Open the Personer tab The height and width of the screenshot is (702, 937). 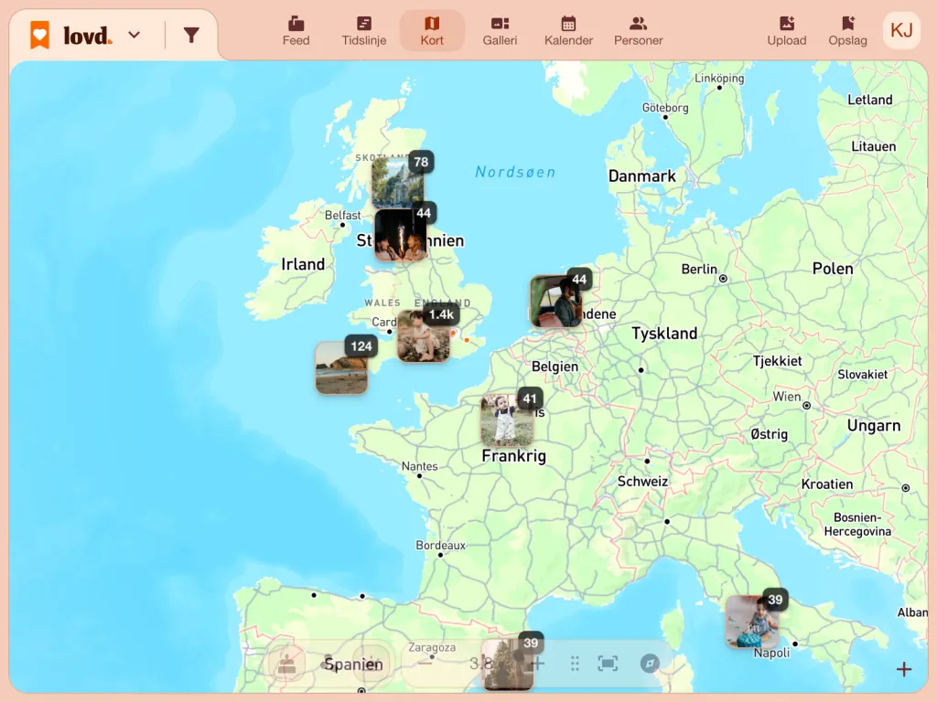tap(638, 31)
